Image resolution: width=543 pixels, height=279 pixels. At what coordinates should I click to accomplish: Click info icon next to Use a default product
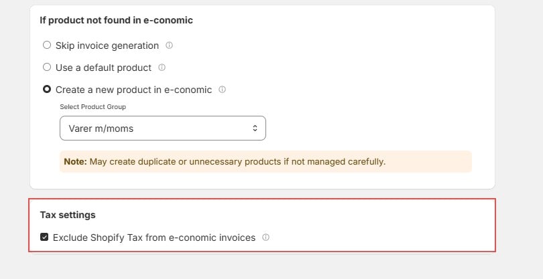(x=162, y=68)
